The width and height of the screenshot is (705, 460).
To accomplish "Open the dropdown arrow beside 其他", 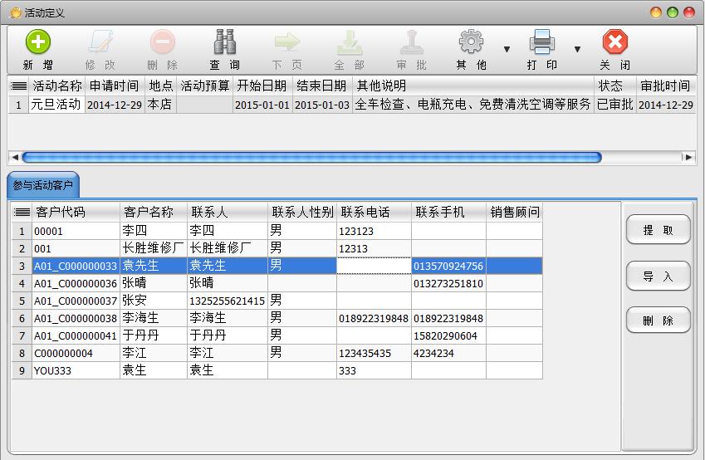I will [x=507, y=50].
